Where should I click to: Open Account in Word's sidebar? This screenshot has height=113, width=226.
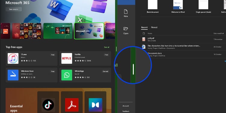[126, 106]
